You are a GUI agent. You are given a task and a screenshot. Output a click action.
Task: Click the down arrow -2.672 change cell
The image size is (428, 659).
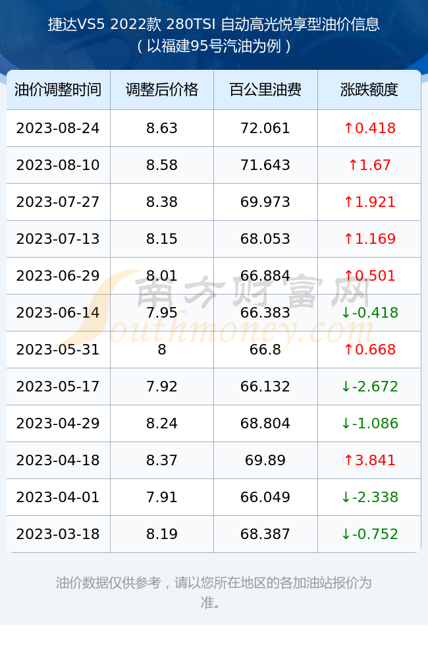(x=369, y=387)
